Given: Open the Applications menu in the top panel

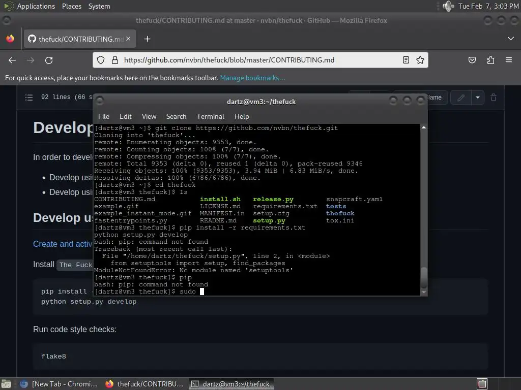Looking at the screenshot, I should 36,6.
